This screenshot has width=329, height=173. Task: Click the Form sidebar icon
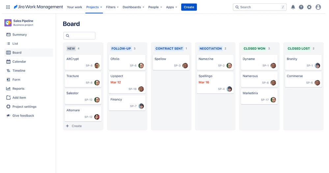(x=8, y=80)
